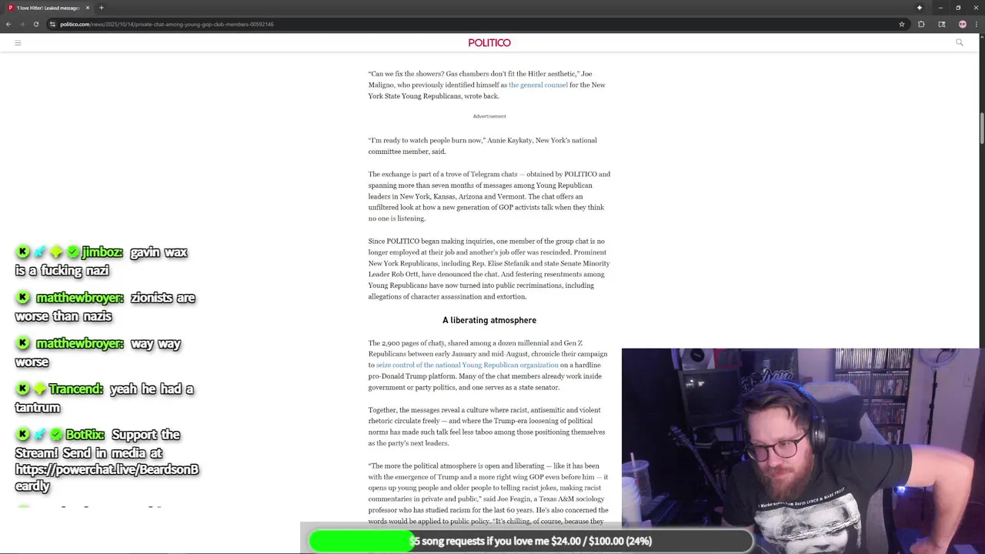Open a new browser tab

(x=101, y=8)
